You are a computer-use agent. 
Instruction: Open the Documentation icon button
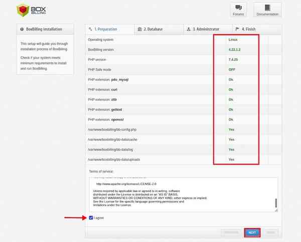coord(267,10)
